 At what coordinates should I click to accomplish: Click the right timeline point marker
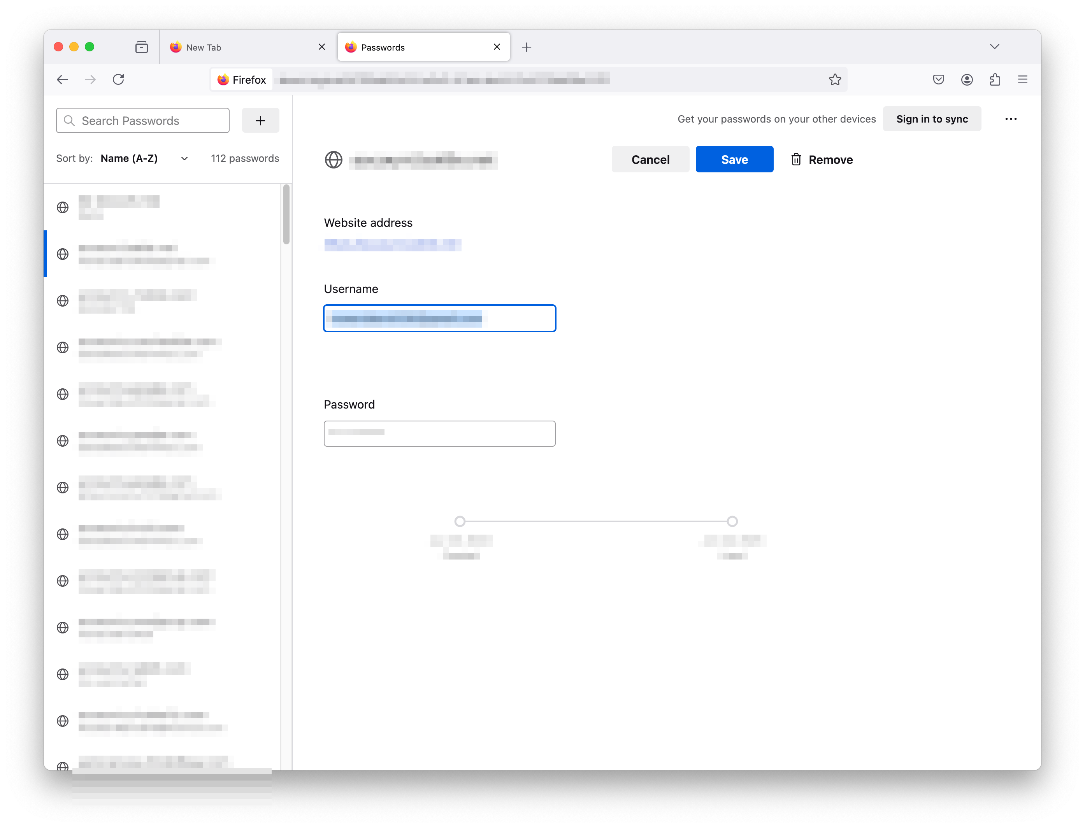(x=732, y=521)
